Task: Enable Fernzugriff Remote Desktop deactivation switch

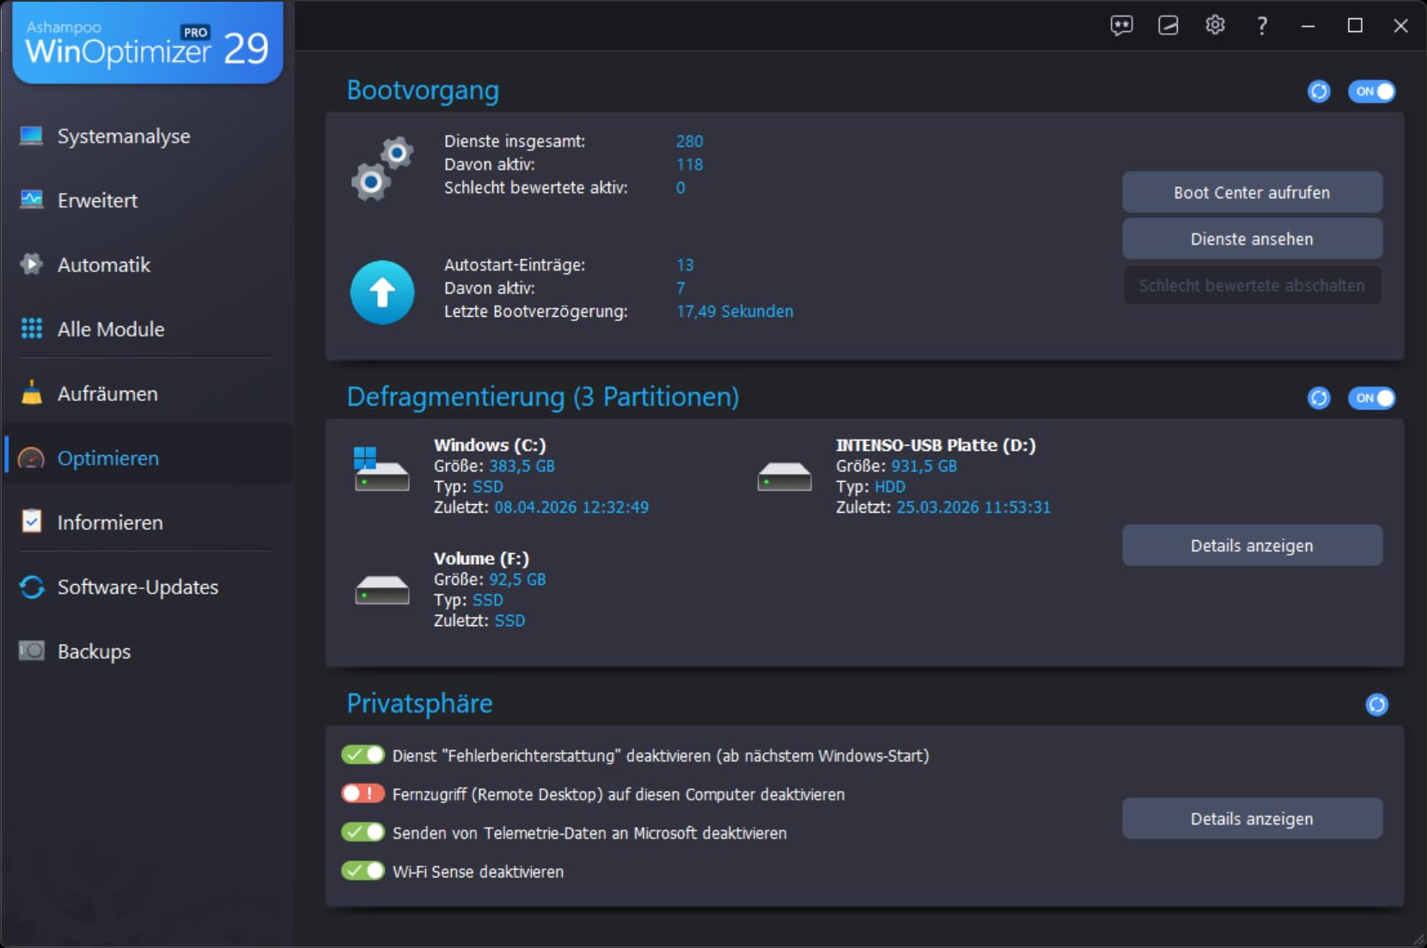Action: point(363,793)
